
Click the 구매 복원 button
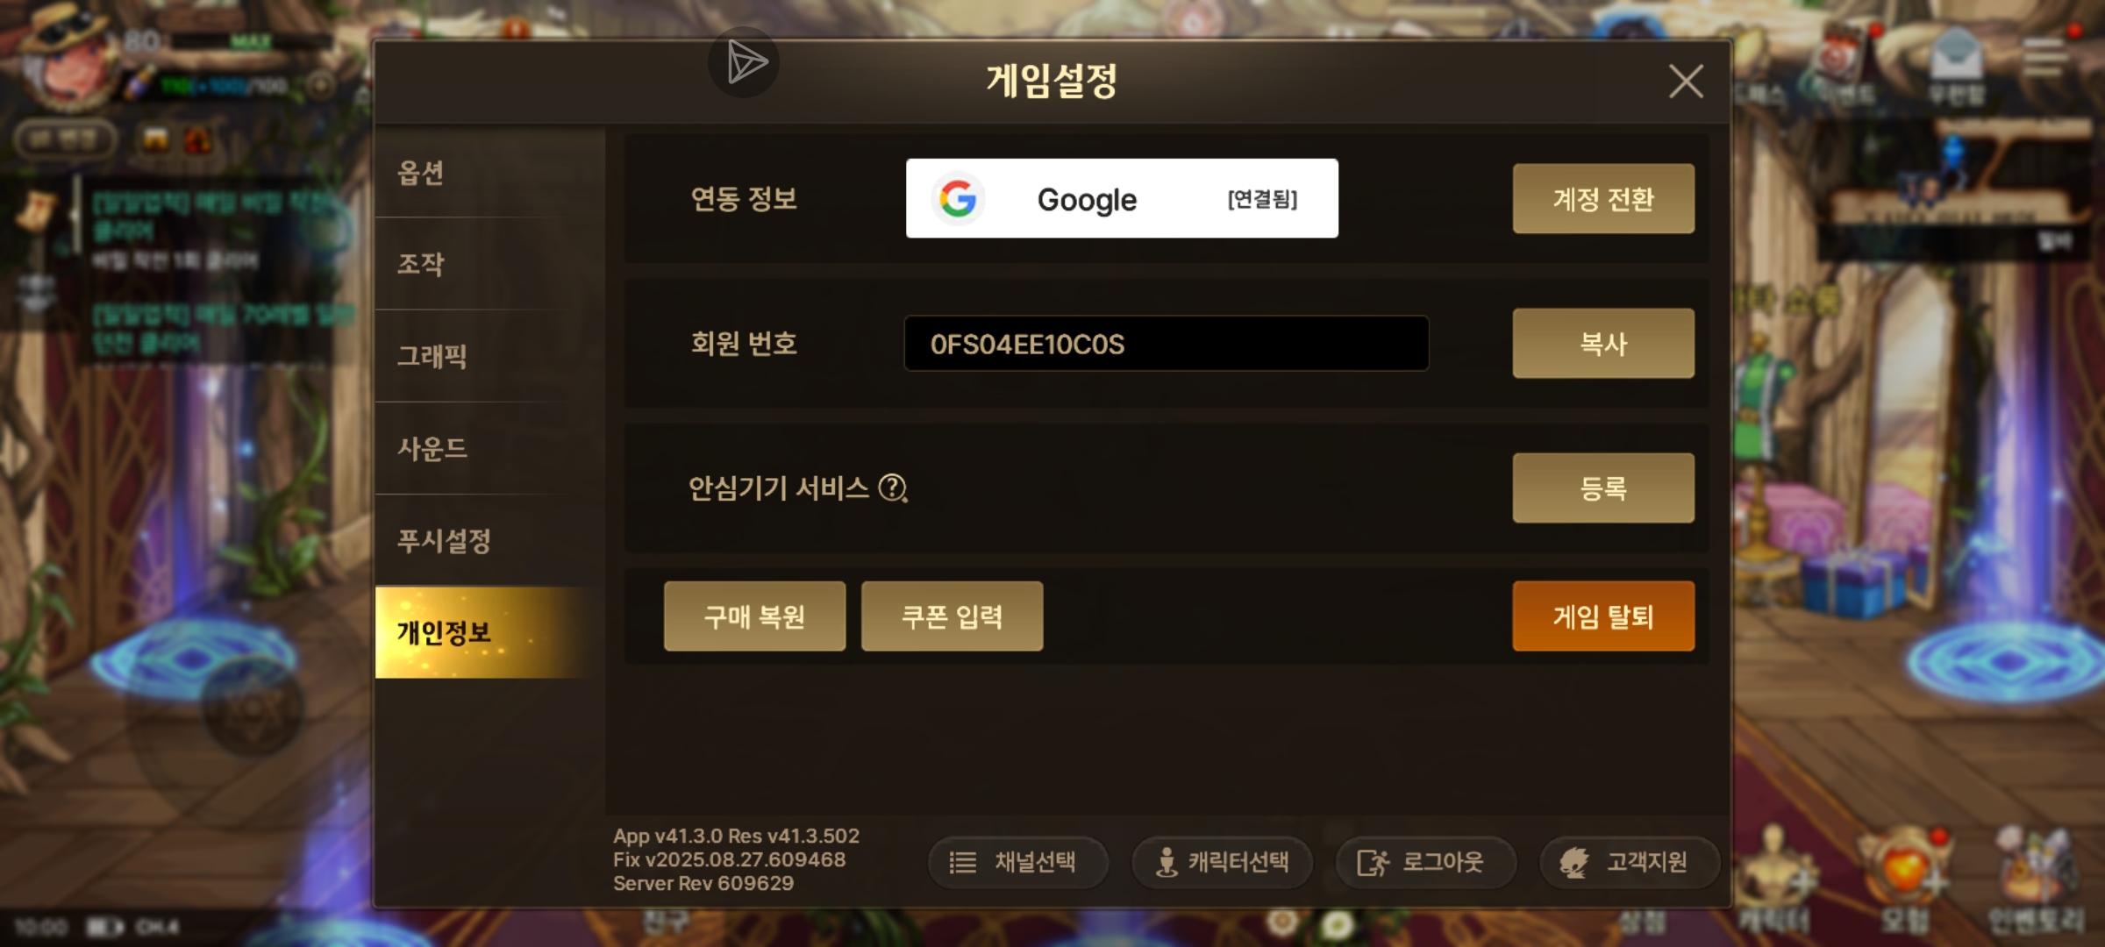point(754,616)
